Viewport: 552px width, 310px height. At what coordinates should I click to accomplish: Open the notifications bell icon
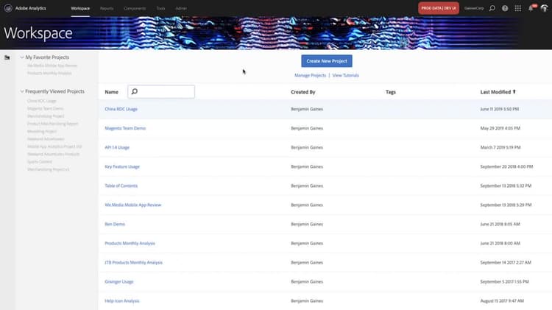click(x=531, y=8)
